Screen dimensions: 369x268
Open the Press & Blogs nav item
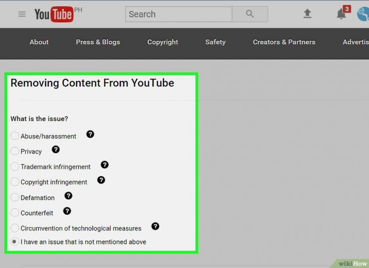point(98,42)
